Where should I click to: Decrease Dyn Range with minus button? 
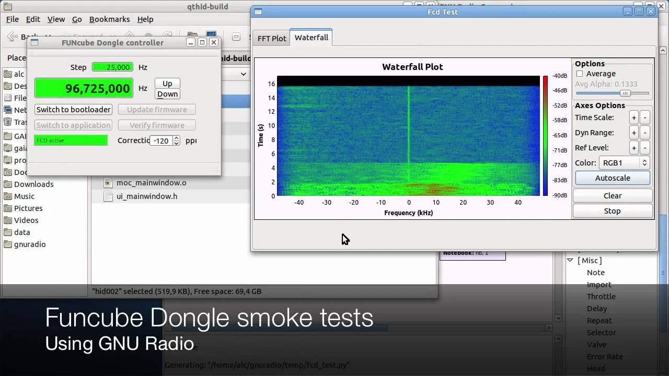(644, 133)
